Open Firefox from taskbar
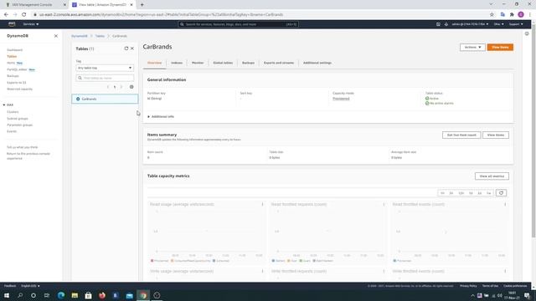The height and width of the screenshot is (301, 536). (x=102, y=295)
